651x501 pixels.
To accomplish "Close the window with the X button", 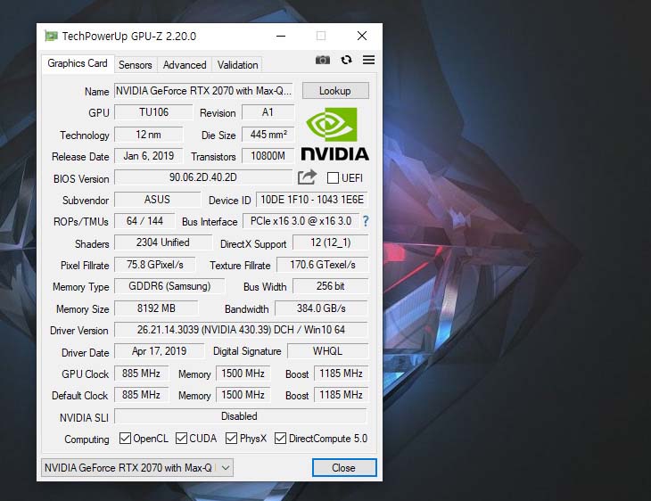I will 362,37.
